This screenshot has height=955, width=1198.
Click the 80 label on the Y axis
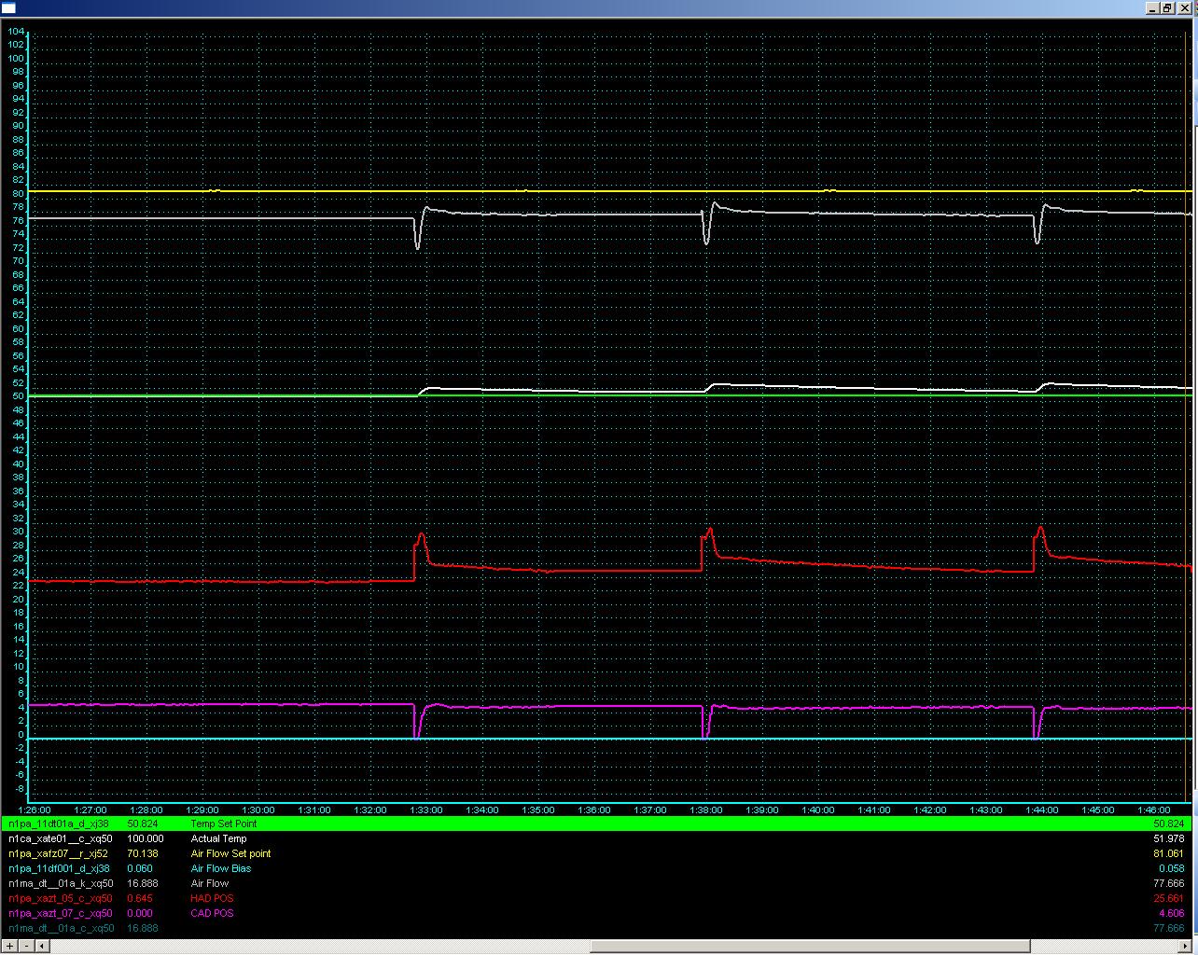(19, 193)
